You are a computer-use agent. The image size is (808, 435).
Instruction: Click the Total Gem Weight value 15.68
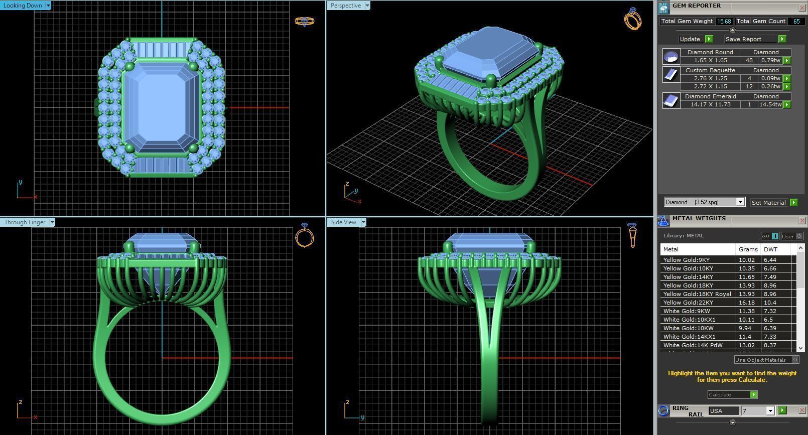[724, 21]
